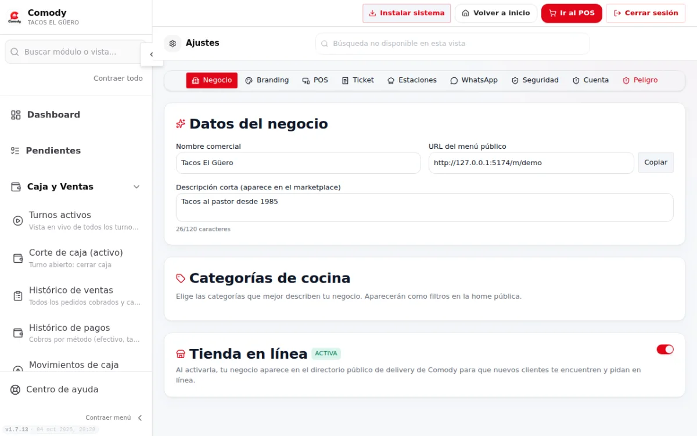Open the Estaciones tab
This screenshot has width=697, height=436.
tap(412, 80)
